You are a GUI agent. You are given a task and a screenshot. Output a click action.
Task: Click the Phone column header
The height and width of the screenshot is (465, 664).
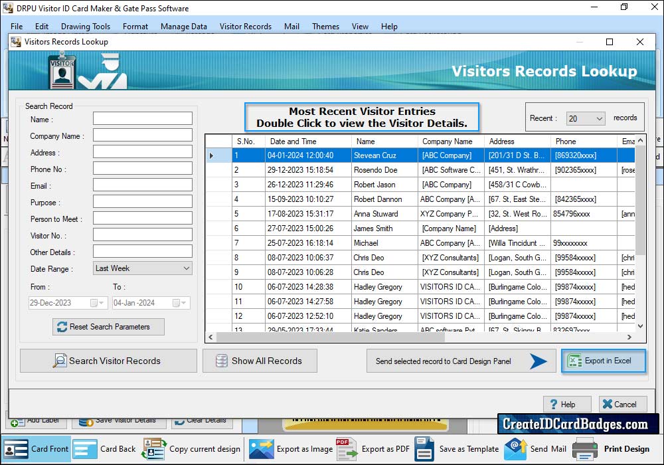(x=584, y=141)
